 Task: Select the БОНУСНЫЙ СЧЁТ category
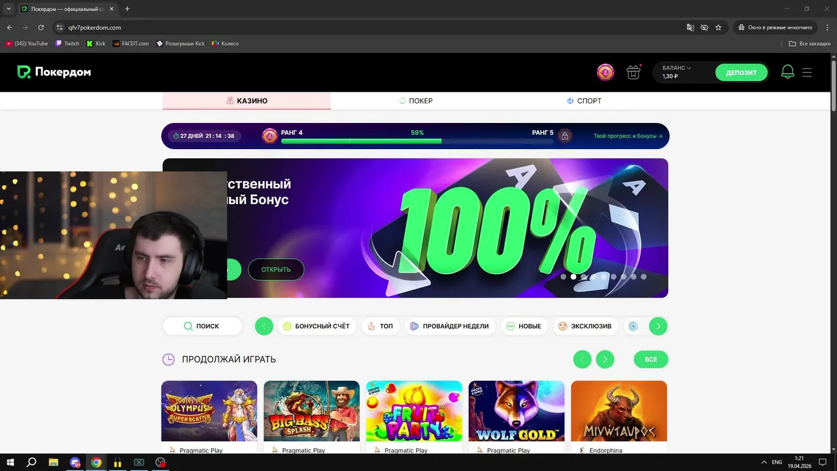click(x=316, y=326)
